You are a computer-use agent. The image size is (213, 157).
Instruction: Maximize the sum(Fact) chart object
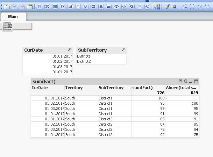[x=196, y=81]
